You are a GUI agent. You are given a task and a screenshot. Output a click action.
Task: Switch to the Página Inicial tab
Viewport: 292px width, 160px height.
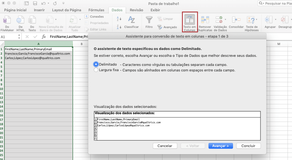(15, 10)
